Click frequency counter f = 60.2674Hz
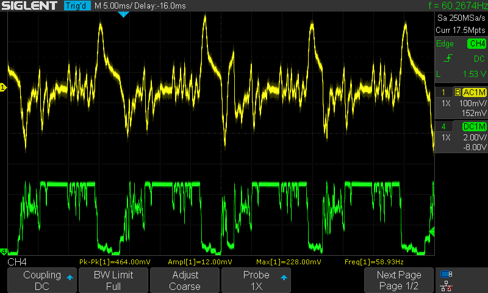This screenshot has height=293, width=488. [458, 5]
